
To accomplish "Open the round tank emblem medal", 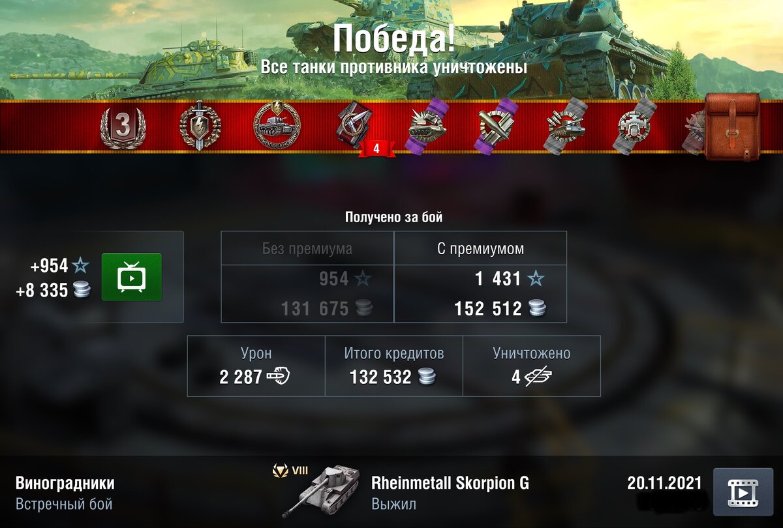I will coord(277,126).
